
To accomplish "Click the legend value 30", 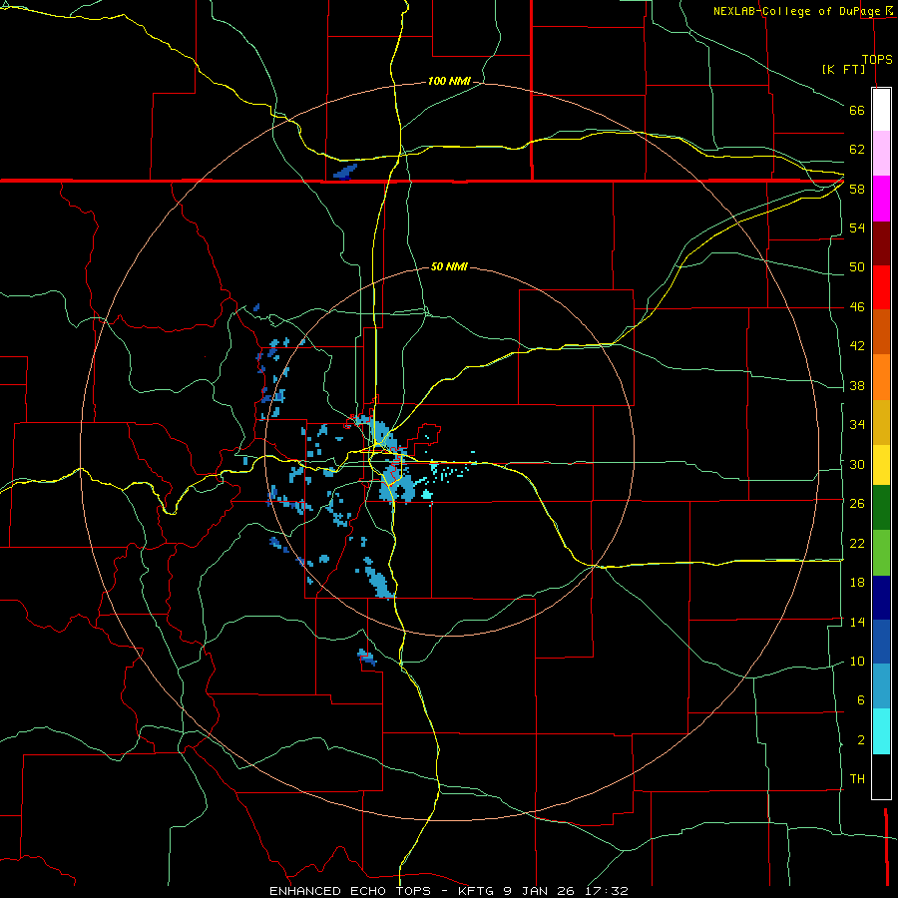I will point(857,464).
